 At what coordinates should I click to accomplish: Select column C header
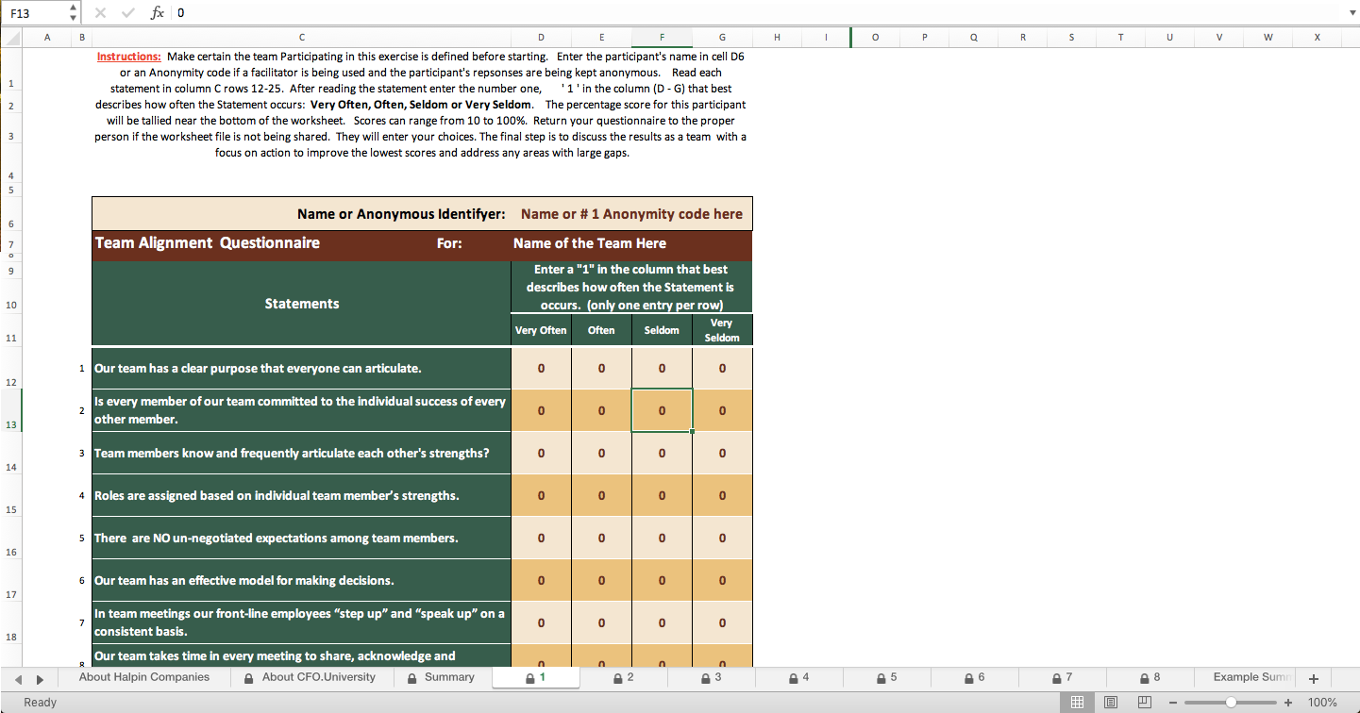tap(301, 37)
